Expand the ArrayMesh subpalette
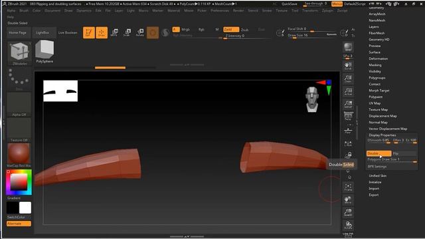 point(377,14)
